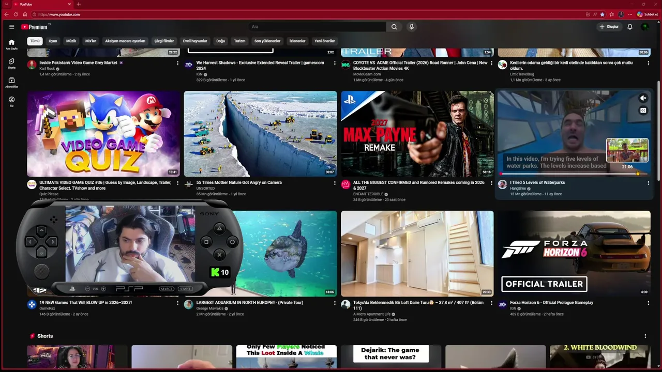662x372 pixels.
Task: Open the Max Payne Remake thumbnail
Action: (417, 134)
